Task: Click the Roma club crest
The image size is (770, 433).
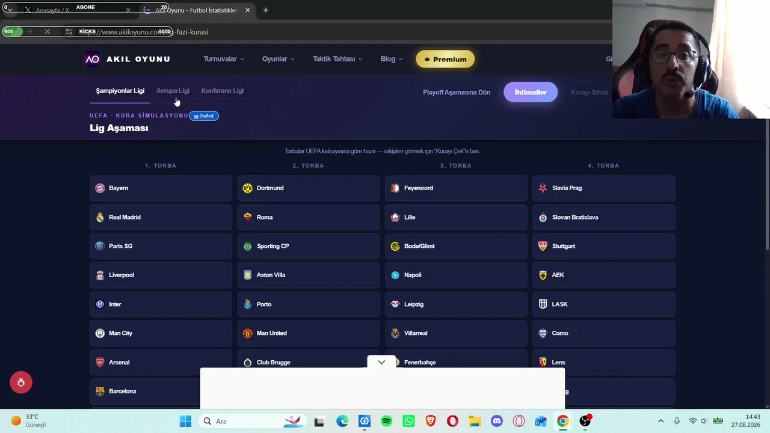Action: pyautogui.click(x=247, y=217)
